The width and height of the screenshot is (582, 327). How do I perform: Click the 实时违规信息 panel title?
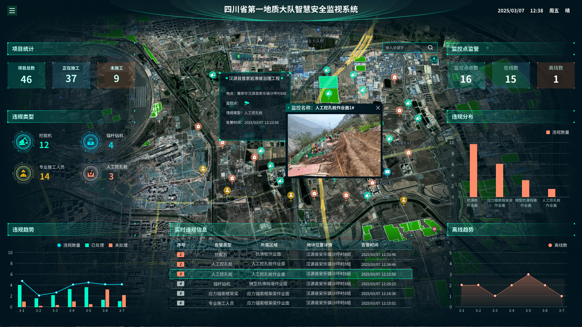click(191, 230)
